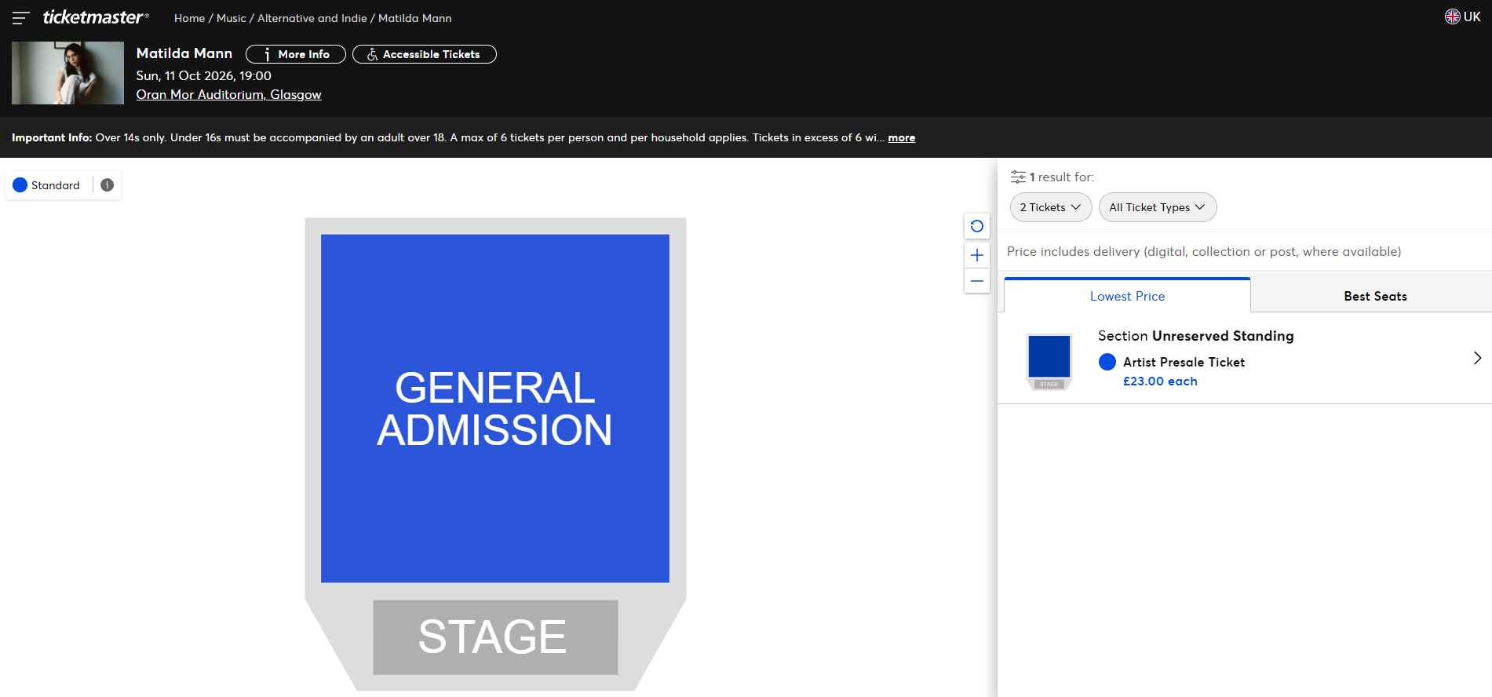Click the Artist Presale Ticket label

[x=1184, y=362]
